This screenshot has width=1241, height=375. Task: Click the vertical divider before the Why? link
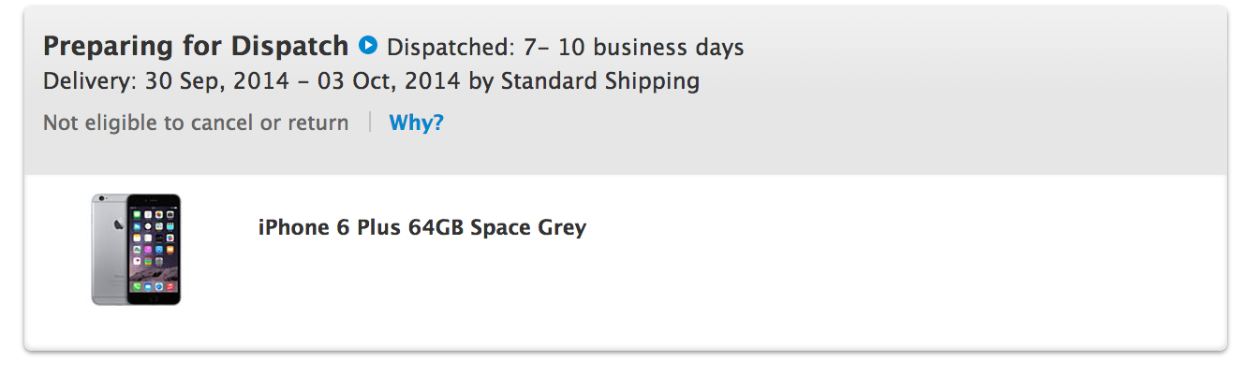click(x=370, y=123)
